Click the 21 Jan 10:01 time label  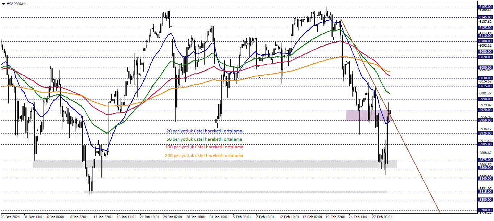tap(150, 217)
